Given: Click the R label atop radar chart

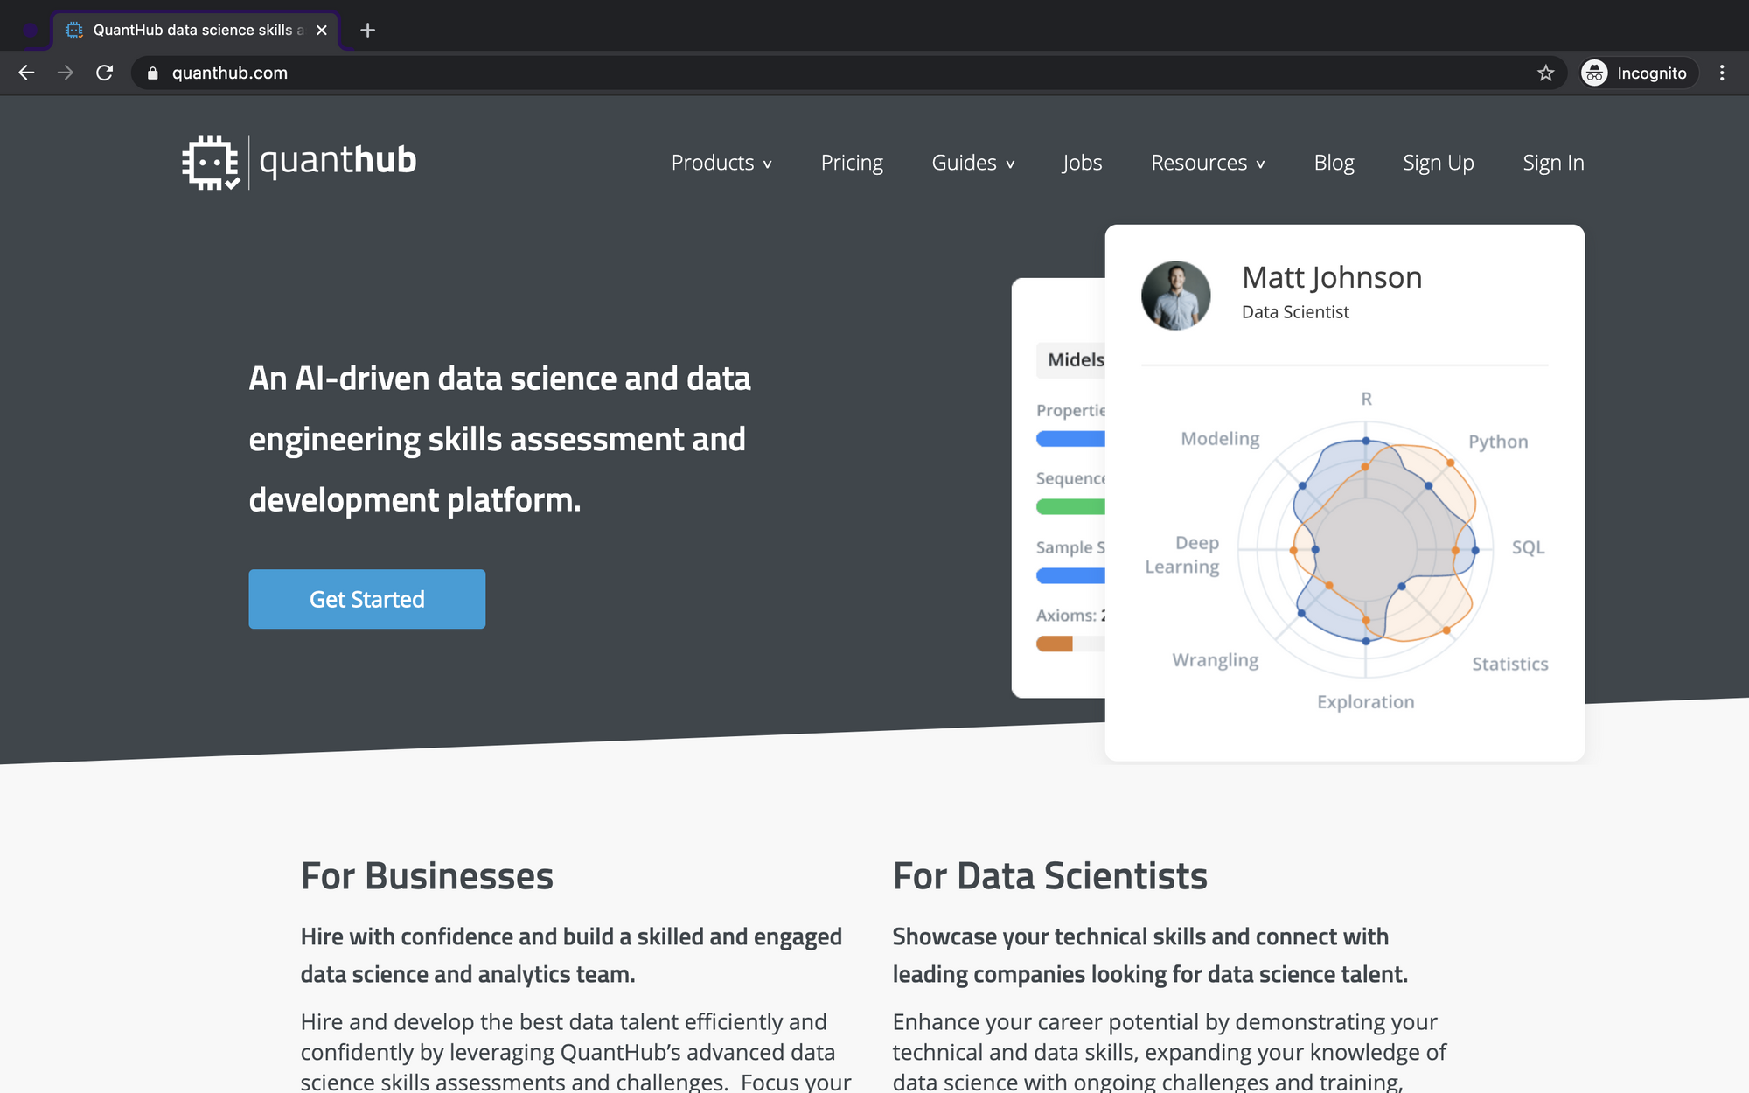Looking at the screenshot, I should pyautogui.click(x=1366, y=399).
